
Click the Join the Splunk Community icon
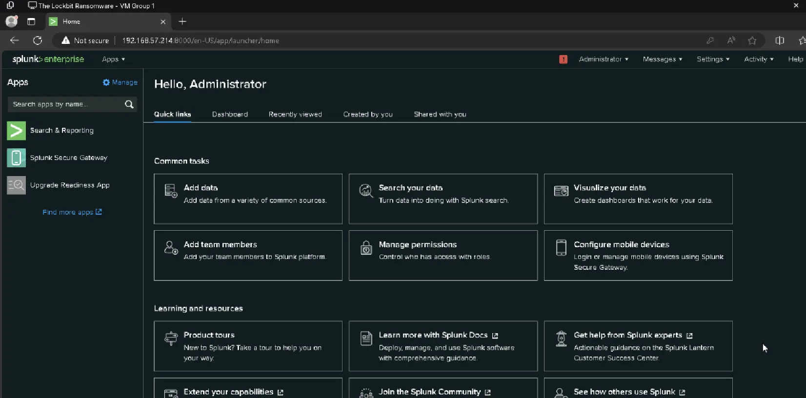[366, 393]
